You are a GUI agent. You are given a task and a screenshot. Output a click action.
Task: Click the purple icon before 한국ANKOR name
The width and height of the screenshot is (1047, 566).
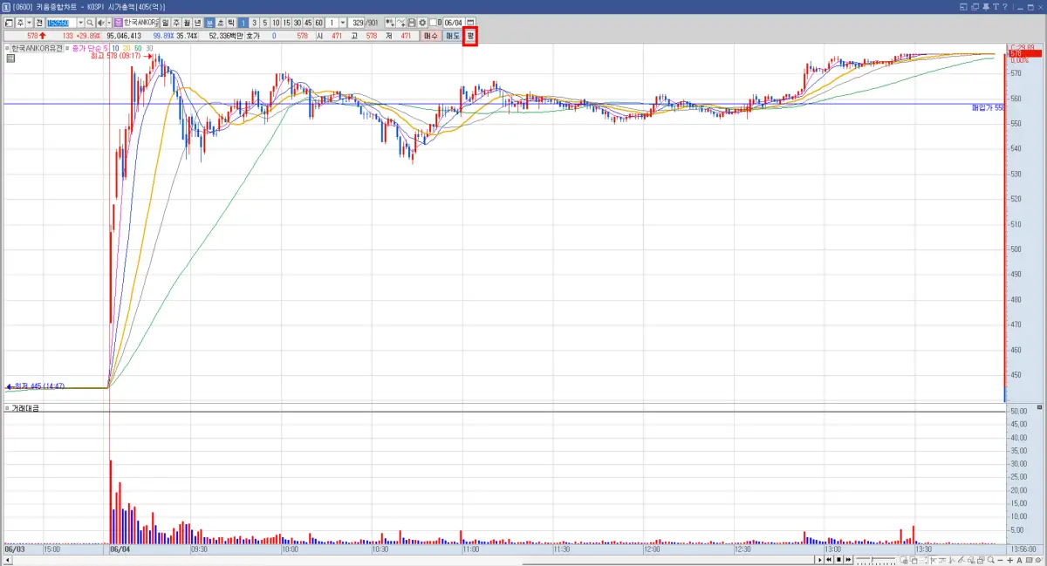[x=118, y=22]
